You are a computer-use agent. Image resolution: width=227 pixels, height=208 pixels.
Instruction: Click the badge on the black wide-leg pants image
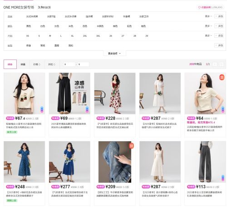coord(87,109)
